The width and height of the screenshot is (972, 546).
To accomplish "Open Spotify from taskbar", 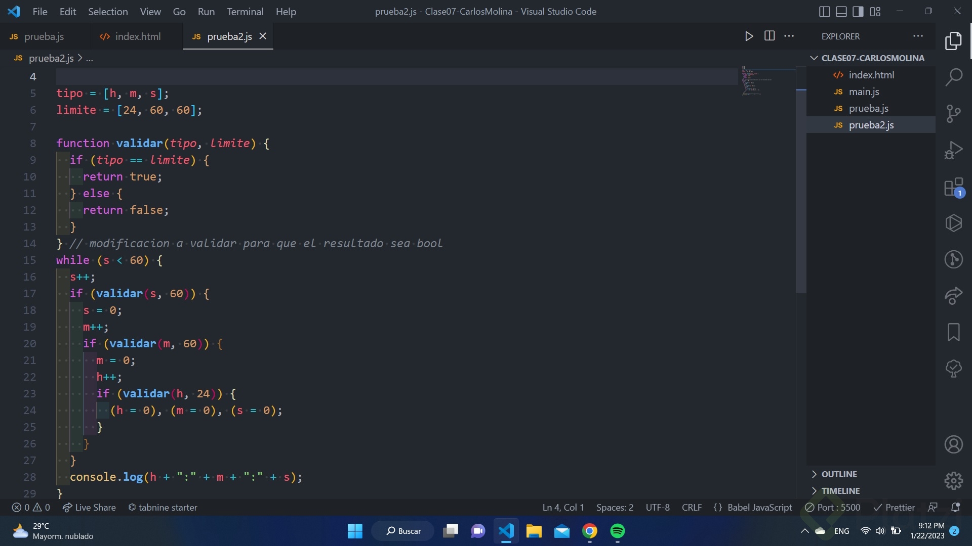I will [x=618, y=531].
